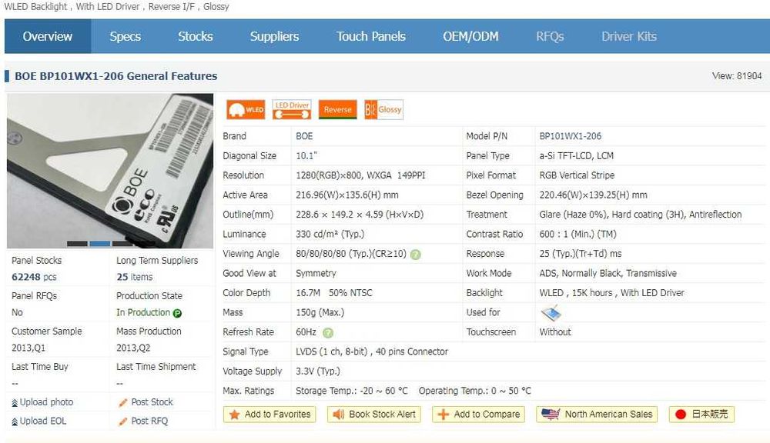Click the help icon beside Viewing Angle
This screenshot has height=443, width=770.
(416, 255)
